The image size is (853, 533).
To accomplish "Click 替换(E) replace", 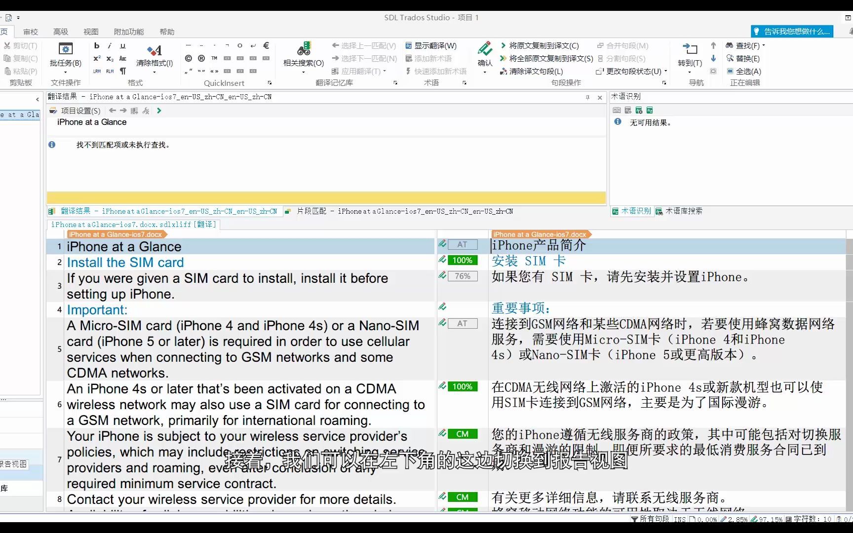I will coord(743,58).
